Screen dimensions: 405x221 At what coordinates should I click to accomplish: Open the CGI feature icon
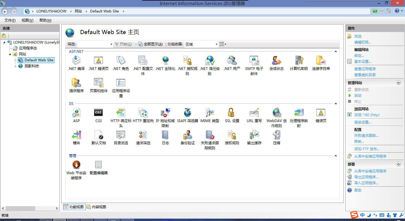[98, 113]
